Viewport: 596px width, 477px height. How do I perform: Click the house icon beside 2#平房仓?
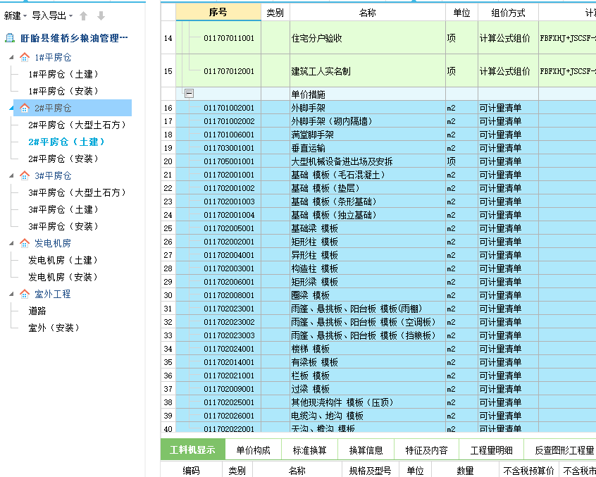[25, 108]
